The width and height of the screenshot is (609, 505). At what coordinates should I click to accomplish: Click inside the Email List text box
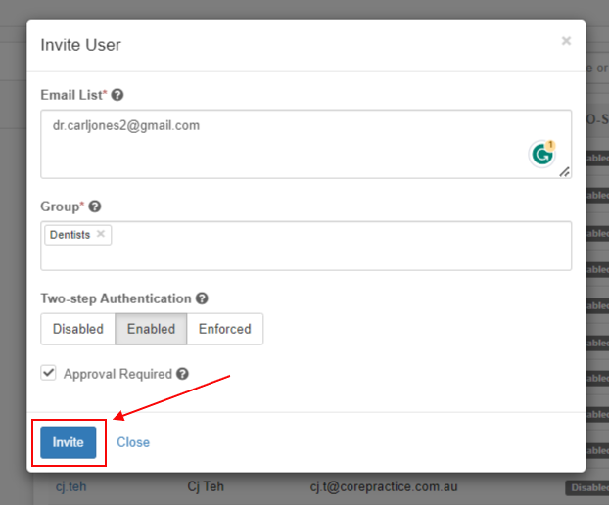284,145
